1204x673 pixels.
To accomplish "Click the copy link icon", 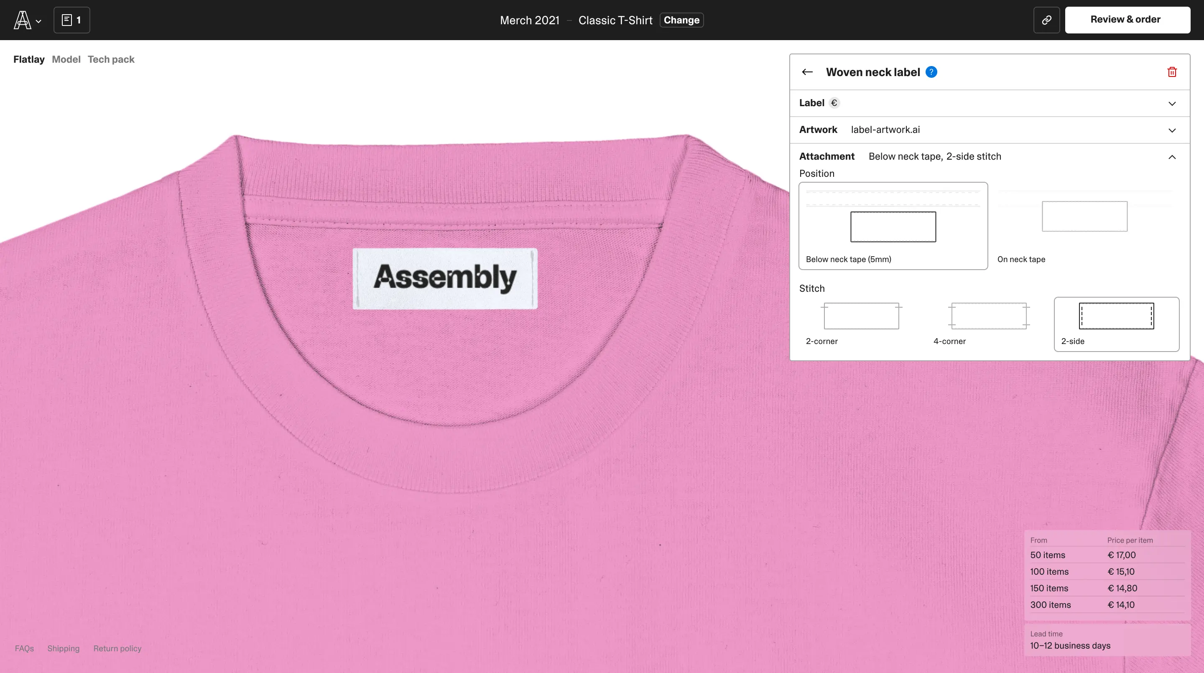I will pyautogui.click(x=1046, y=20).
